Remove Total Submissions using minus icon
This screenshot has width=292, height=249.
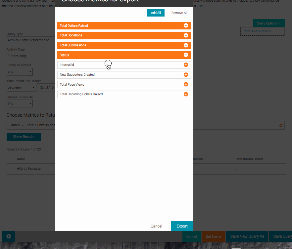pyautogui.click(x=186, y=45)
